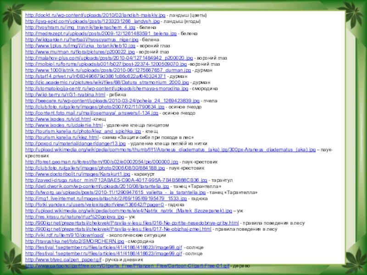
Task: Click the caption 'дерево'
Action: [x=242, y=265]
